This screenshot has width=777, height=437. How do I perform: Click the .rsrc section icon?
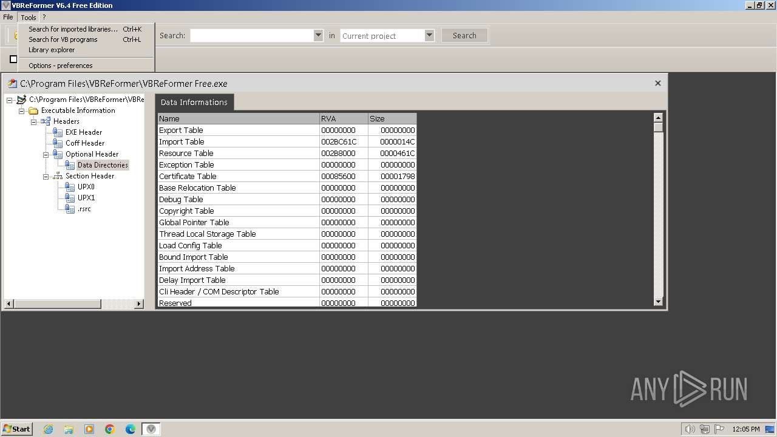[70, 209]
